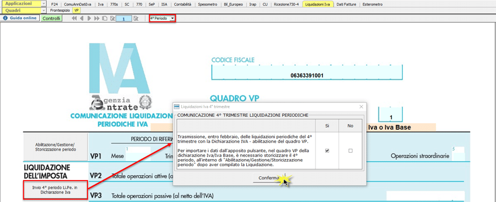Click the Controlli button
This screenshot has height=202, width=496.
click(52, 19)
